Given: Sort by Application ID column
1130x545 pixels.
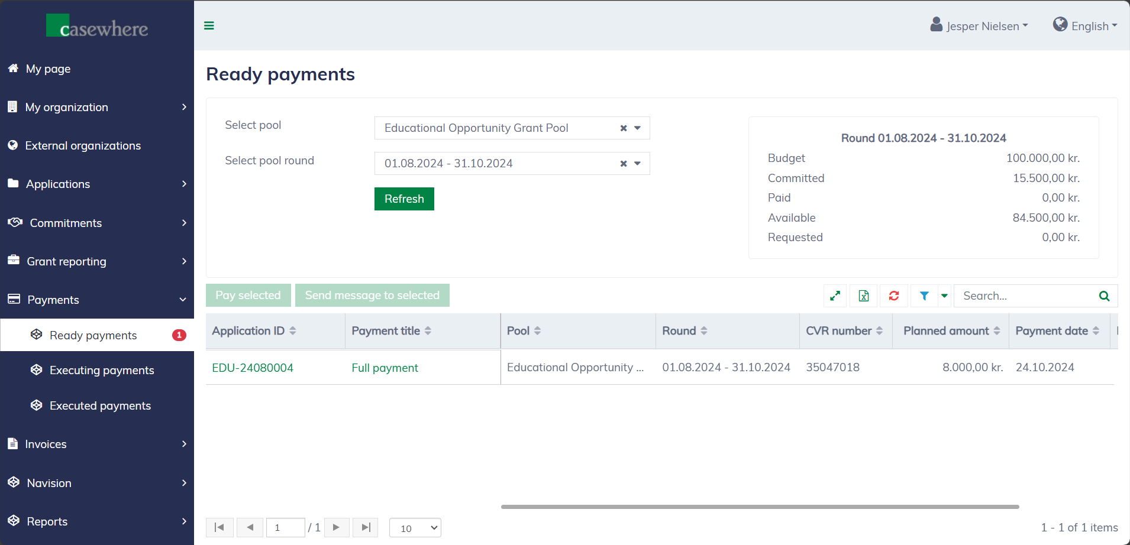Looking at the screenshot, I should [x=254, y=331].
